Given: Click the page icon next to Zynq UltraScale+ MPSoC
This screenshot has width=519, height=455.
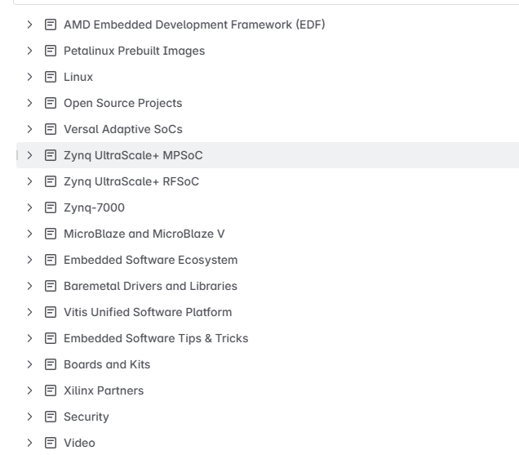Looking at the screenshot, I should click(x=51, y=155).
